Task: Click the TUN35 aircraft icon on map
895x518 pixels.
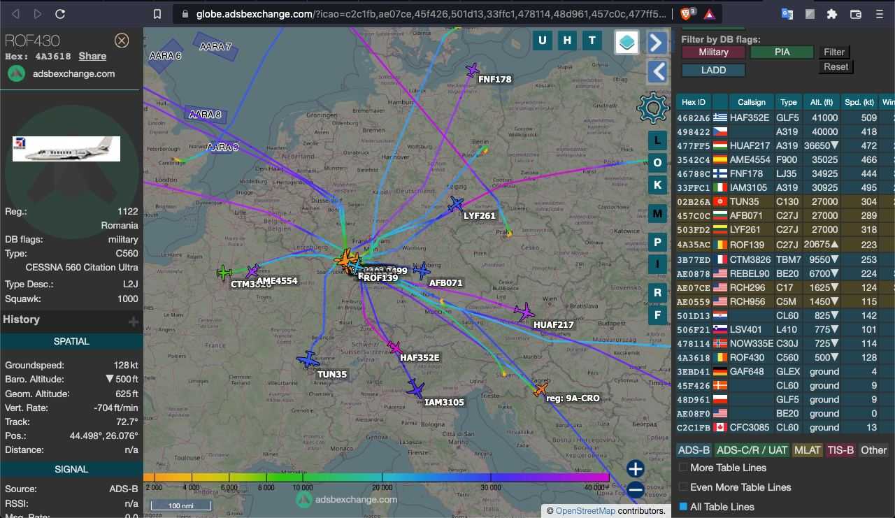Action: [x=308, y=360]
